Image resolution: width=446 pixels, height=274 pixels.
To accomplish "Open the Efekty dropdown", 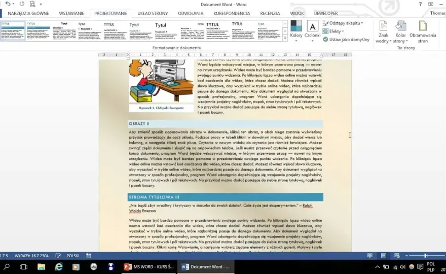I will pos(334,31).
